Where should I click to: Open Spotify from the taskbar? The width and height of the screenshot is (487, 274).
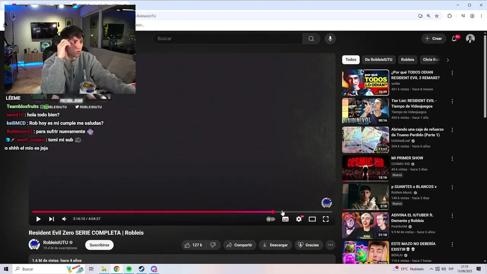[129, 269]
